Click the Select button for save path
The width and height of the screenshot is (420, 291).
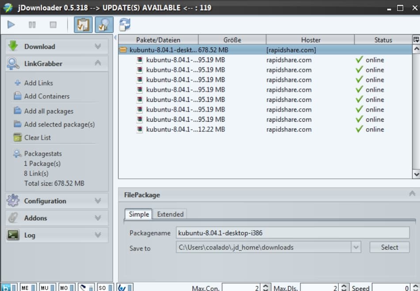click(390, 247)
